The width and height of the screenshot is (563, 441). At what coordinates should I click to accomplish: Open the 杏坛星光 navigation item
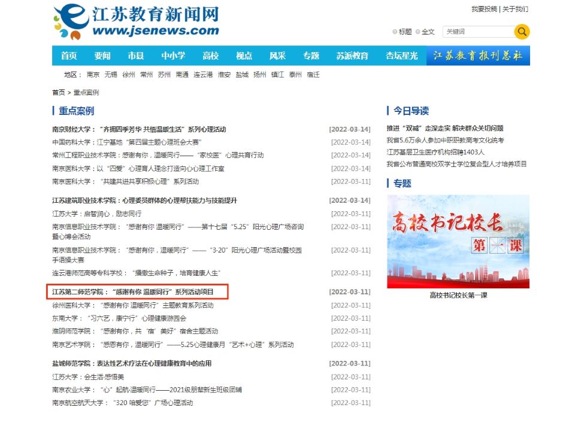click(401, 56)
